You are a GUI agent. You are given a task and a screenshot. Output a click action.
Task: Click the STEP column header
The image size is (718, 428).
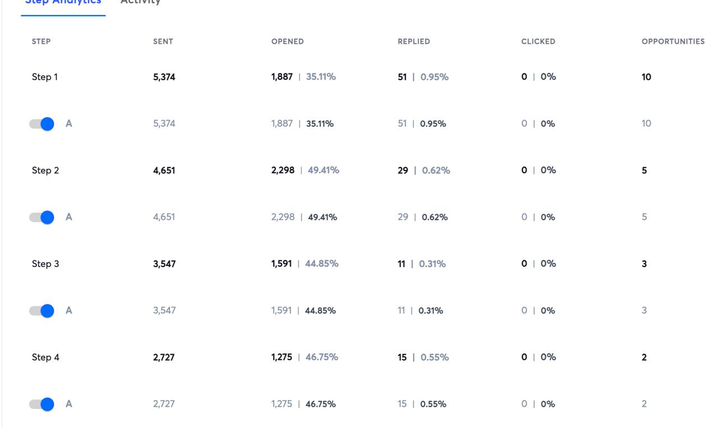click(x=41, y=42)
